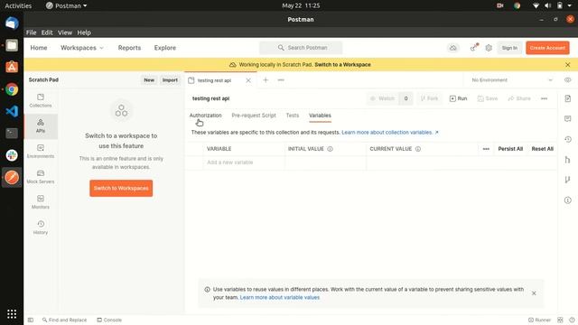Open Learn more about variable values link
578x325 pixels.
(x=280, y=297)
